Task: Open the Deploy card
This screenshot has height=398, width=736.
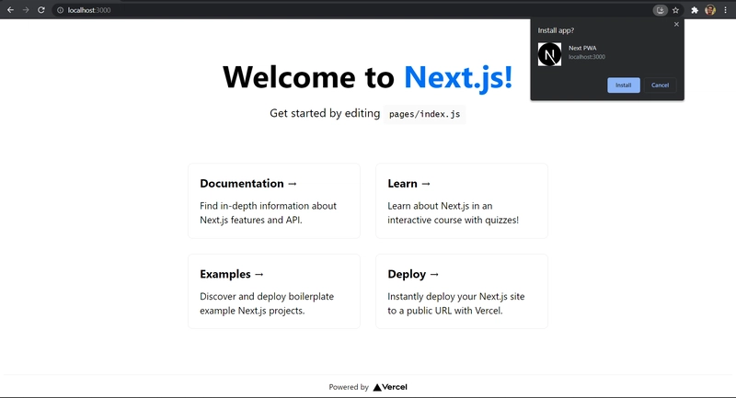Action: click(x=462, y=291)
